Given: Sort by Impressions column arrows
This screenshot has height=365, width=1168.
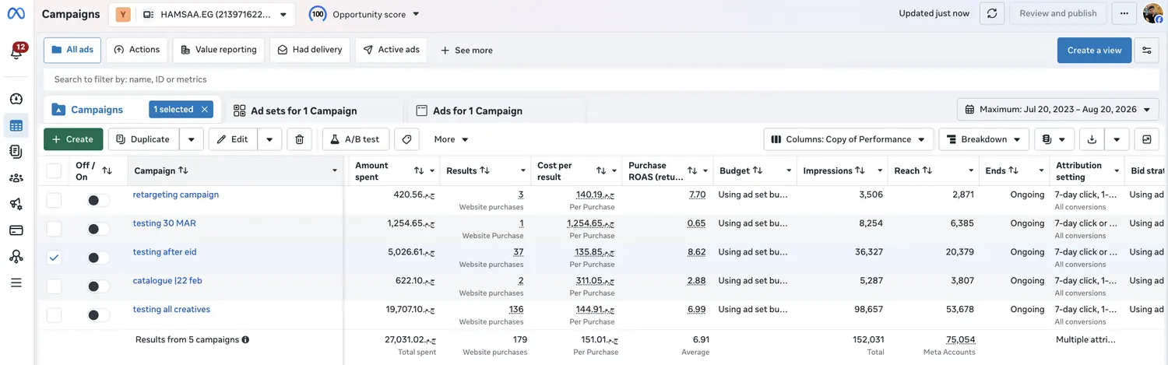Looking at the screenshot, I should point(860,170).
